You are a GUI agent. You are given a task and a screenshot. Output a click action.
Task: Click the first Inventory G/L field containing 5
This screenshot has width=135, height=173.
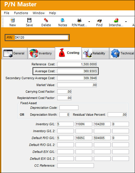(65, 124)
